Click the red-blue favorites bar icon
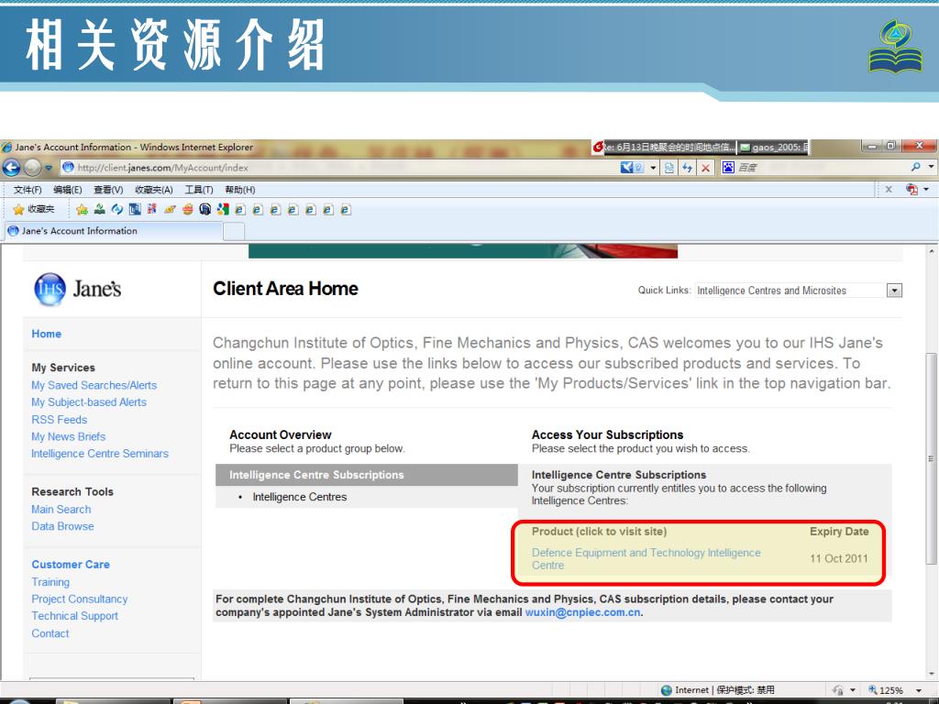 (152, 209)
